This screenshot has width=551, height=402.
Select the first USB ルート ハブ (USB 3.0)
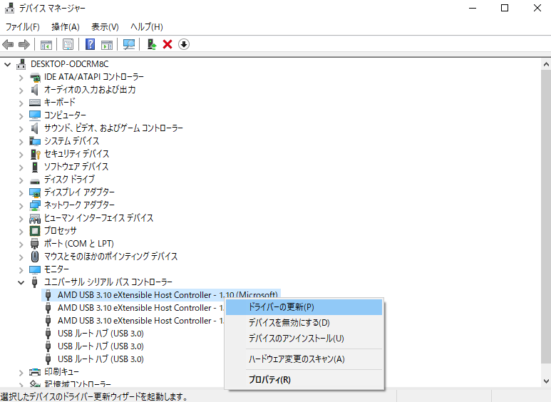coord(100,334)
